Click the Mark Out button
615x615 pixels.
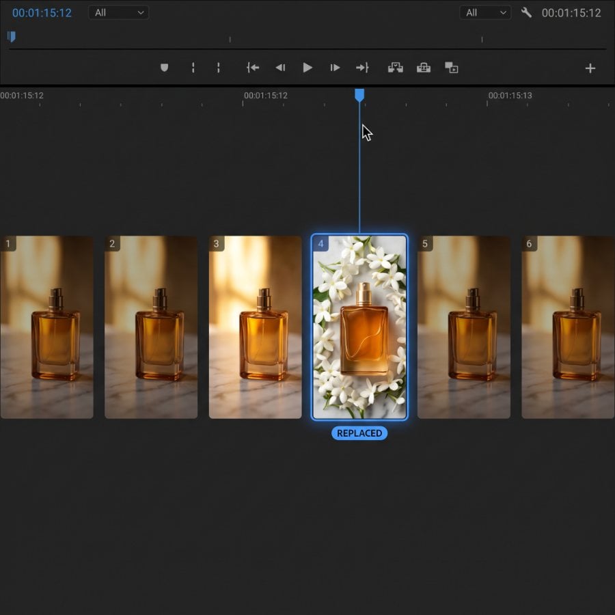click(x=219, y=68)
